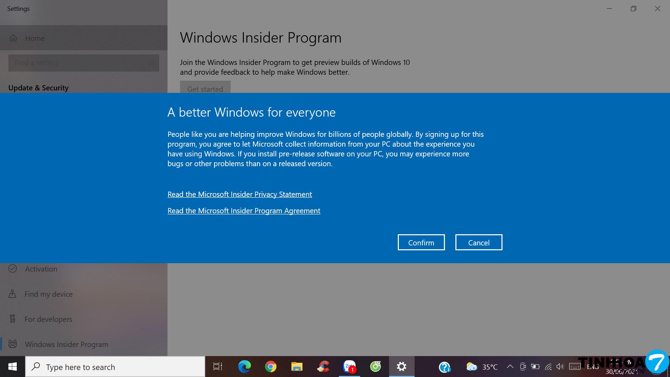Open the green Coc Coc browser icon

coord(375,367)
